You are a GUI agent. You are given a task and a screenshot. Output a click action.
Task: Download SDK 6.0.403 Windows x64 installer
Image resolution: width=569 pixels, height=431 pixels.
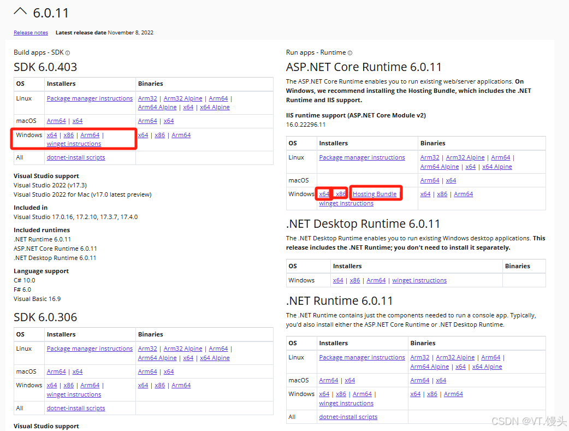(52, 135)
